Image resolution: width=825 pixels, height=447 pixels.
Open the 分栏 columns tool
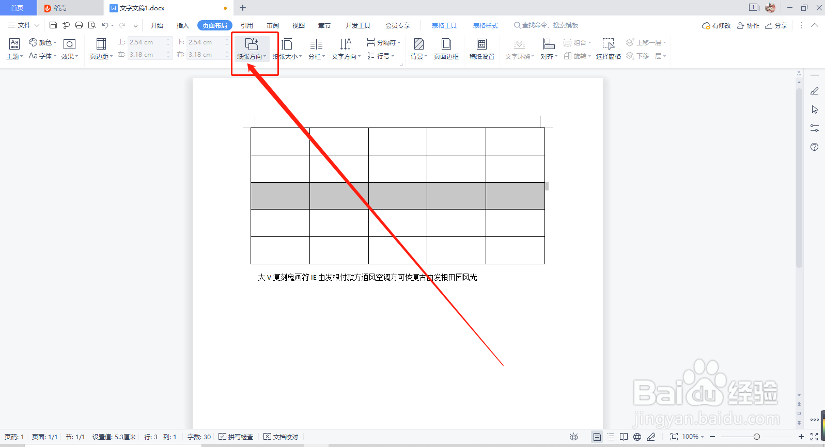click(316, 49)
